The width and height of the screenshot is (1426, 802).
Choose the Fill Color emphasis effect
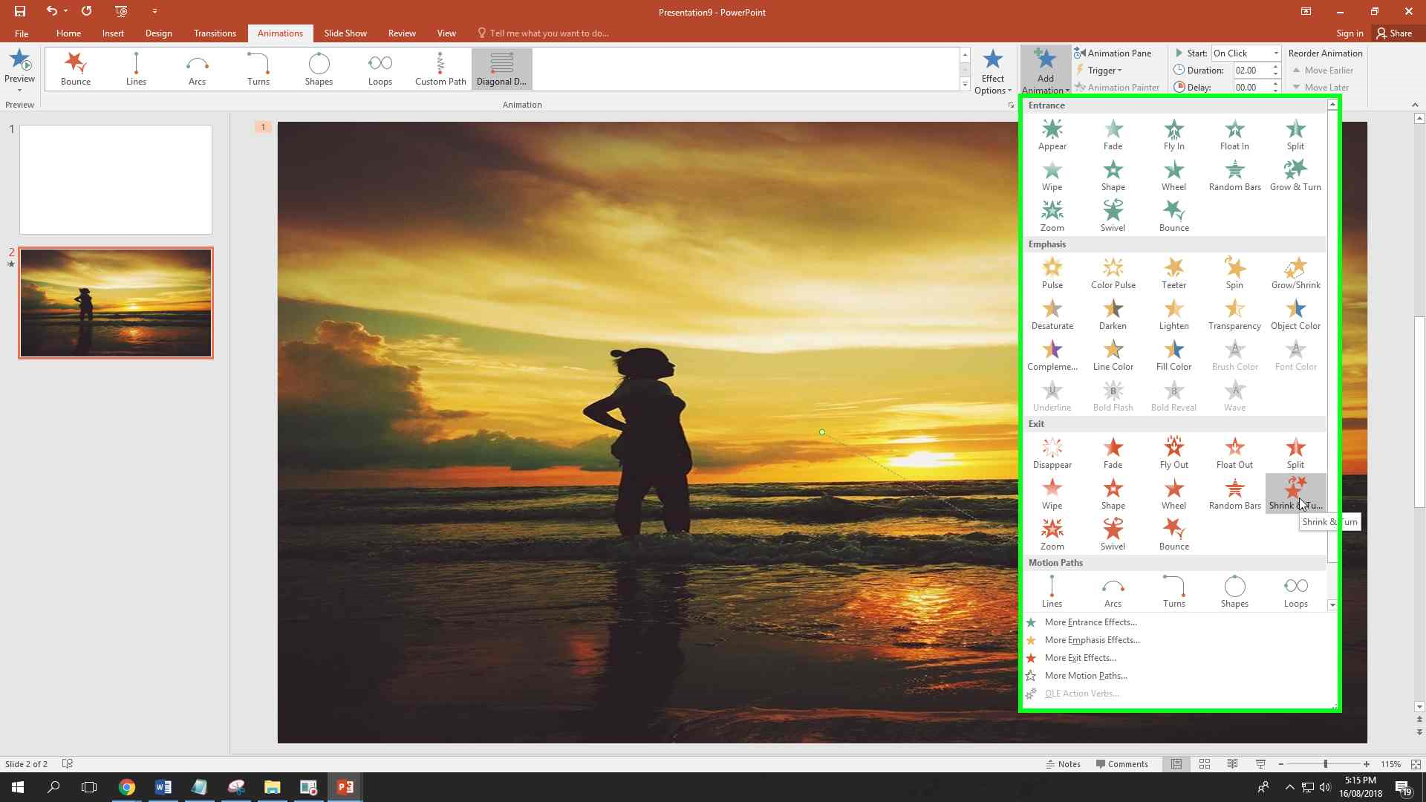tap(1173, 355)
